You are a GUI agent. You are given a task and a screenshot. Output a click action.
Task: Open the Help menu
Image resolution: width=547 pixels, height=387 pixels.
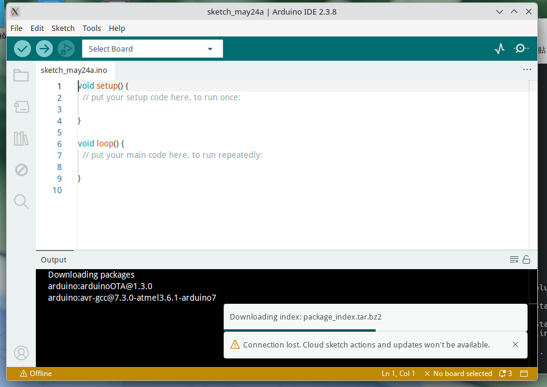(117, 28)
